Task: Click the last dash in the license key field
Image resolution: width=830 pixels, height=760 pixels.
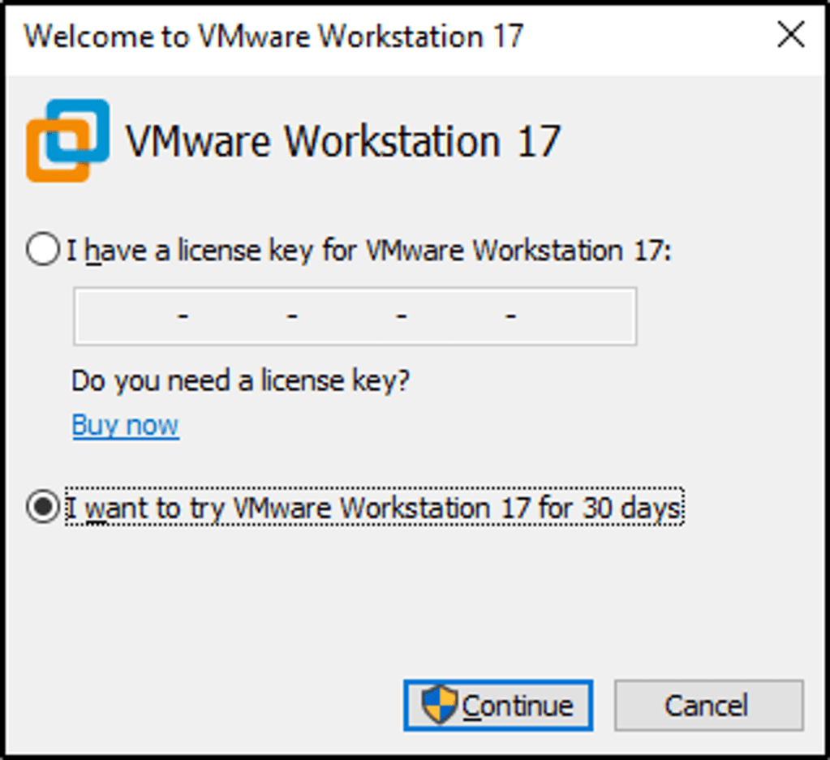Action: click(510, 316)
